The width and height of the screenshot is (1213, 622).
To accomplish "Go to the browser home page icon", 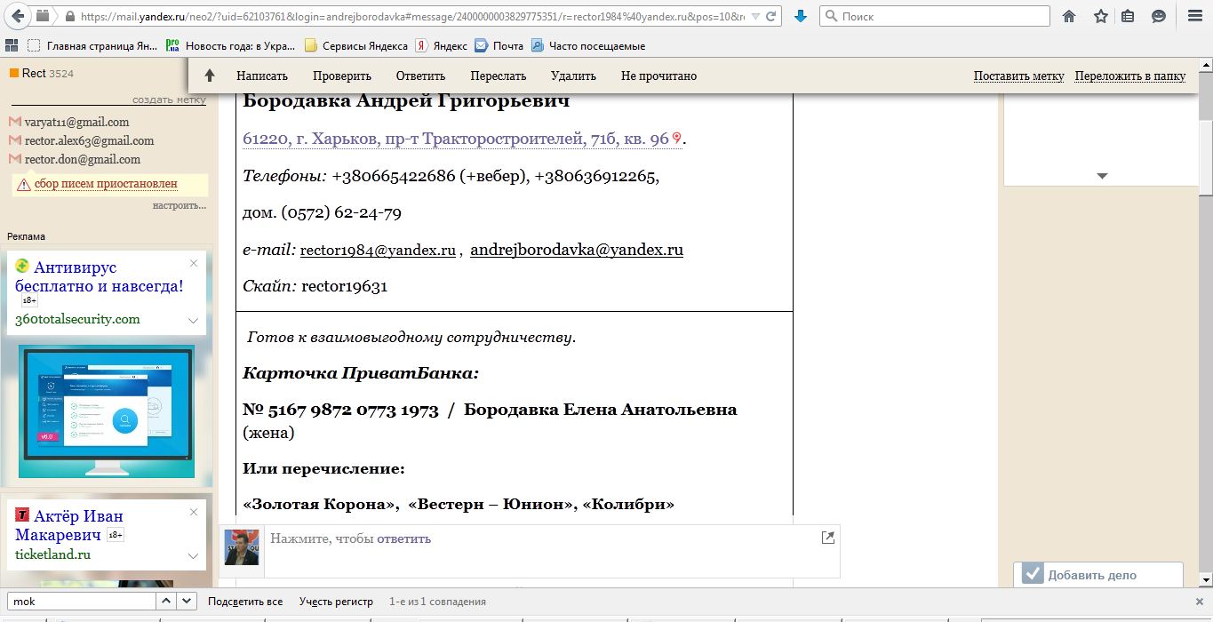I will pyautogui.click(x=1069, y=16).
